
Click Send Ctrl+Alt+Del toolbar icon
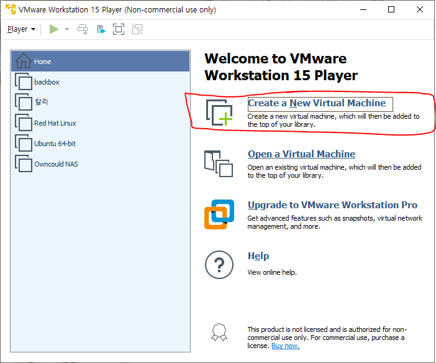tap(83, 29)
